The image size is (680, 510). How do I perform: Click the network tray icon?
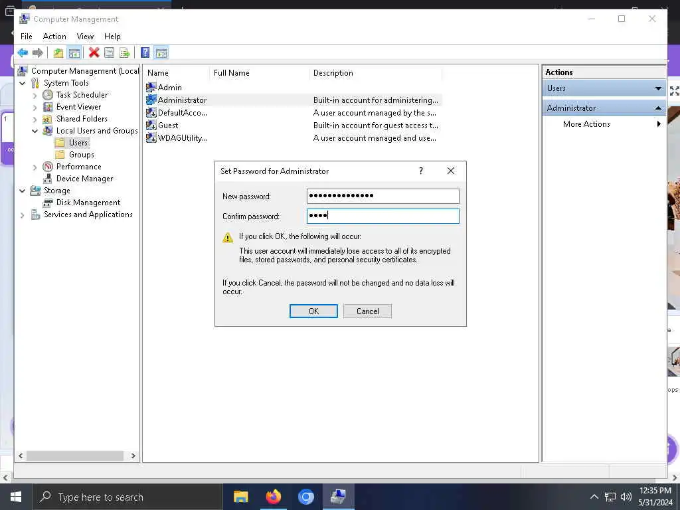pos(610,497)
